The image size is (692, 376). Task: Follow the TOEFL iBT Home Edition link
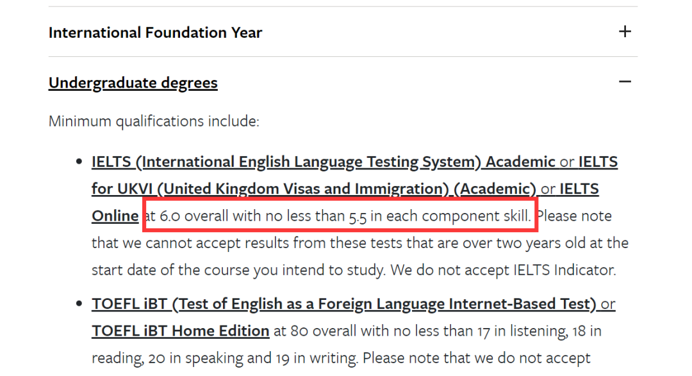coord(181,331)
